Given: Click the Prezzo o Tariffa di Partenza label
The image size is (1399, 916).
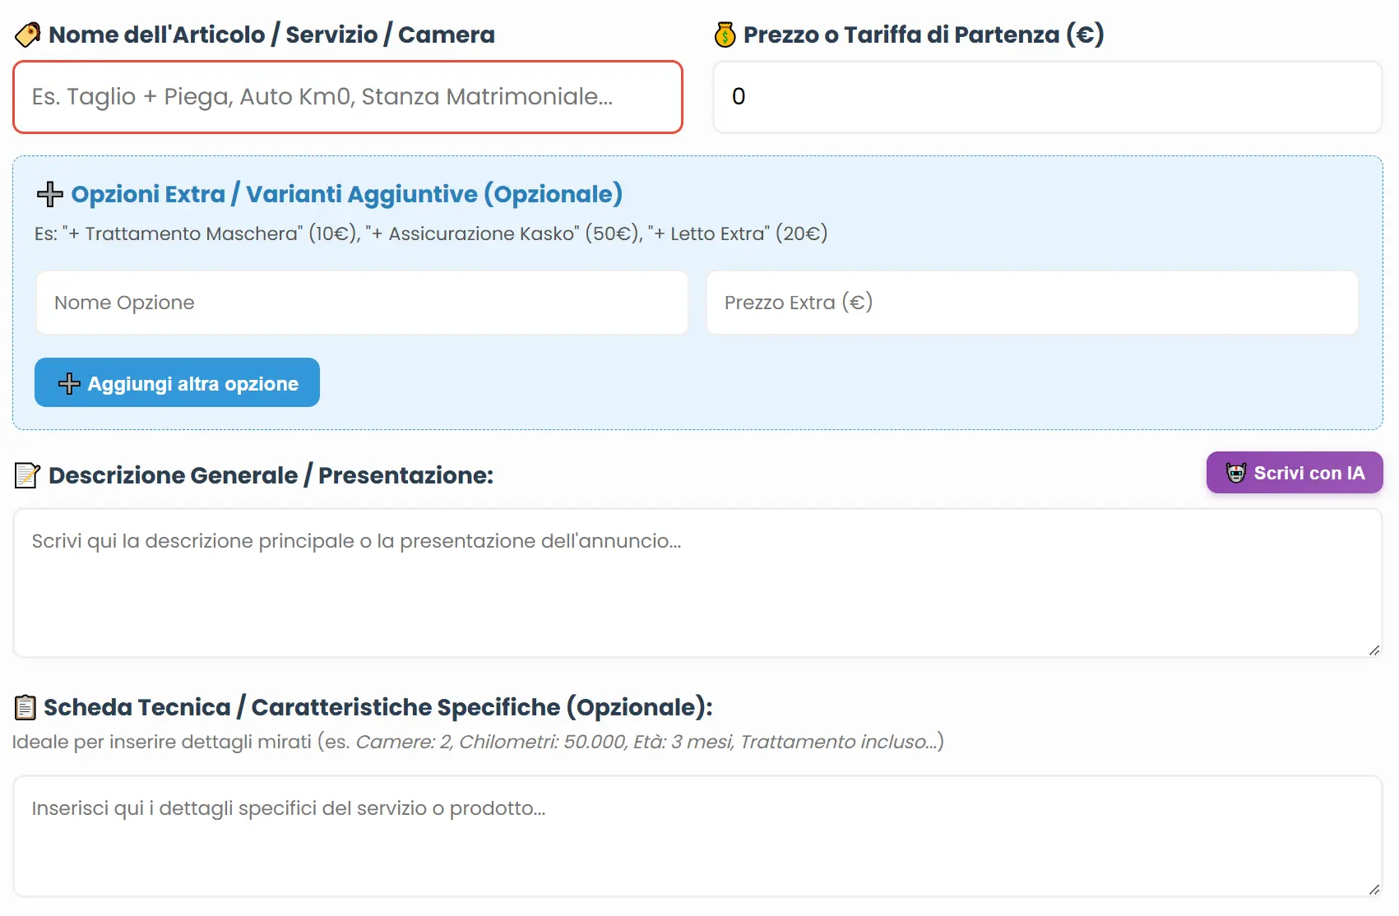Looking at the screenshot, I should (924, 35).
